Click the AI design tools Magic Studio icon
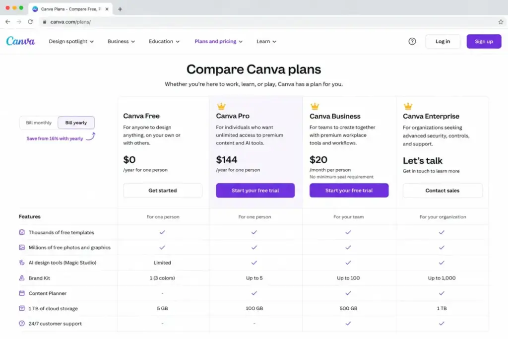Viewport: 508px width, 339px height. pyautogui.click(x=22, y=263)
